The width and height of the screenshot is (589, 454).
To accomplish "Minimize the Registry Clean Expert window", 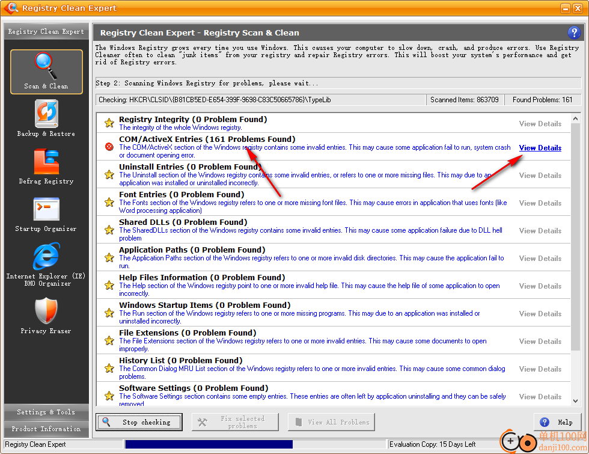I will pos(566,8).
